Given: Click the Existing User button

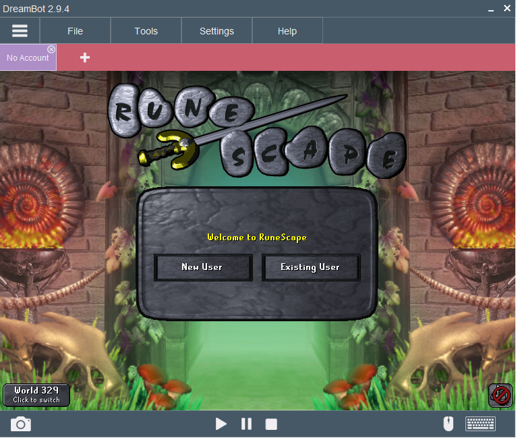Looking at the screenshot, I should point(311,267).
